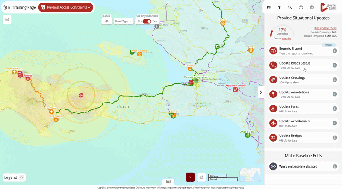
Task: Open the search magnifier icon
Action: pos(290,7)
